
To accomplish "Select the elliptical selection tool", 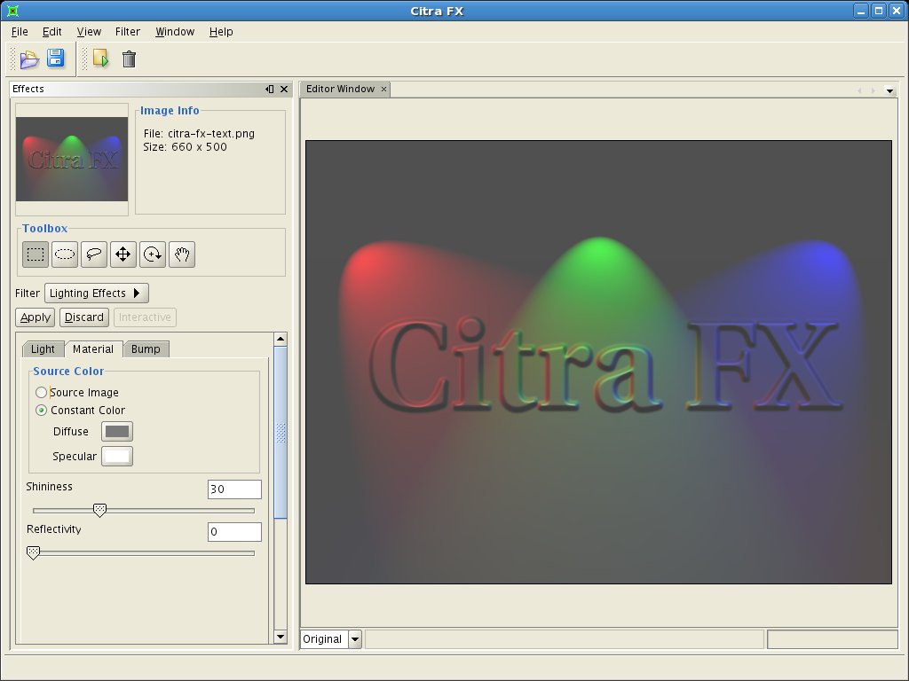I will (65, 254).
